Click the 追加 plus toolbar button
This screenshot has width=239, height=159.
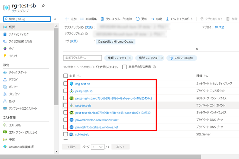[x=71, y=19]
